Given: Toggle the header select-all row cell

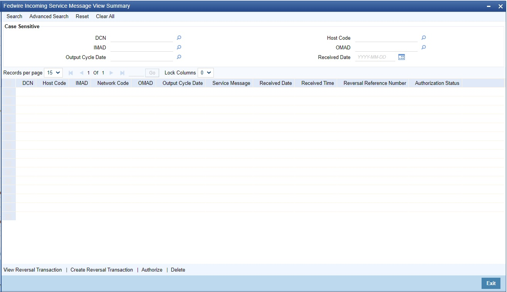Looking at the screenshot, I should [x=8, y=83].
